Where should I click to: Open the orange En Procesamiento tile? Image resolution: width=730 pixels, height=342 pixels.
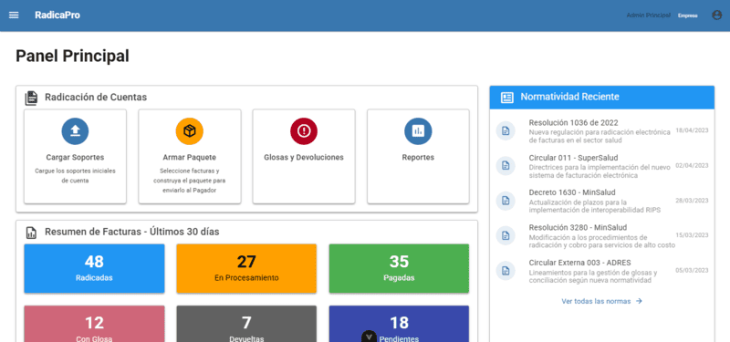[x=246, y=268]
